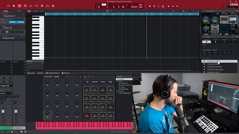Open the Sample Edit mode icon

tap(25, 6)
